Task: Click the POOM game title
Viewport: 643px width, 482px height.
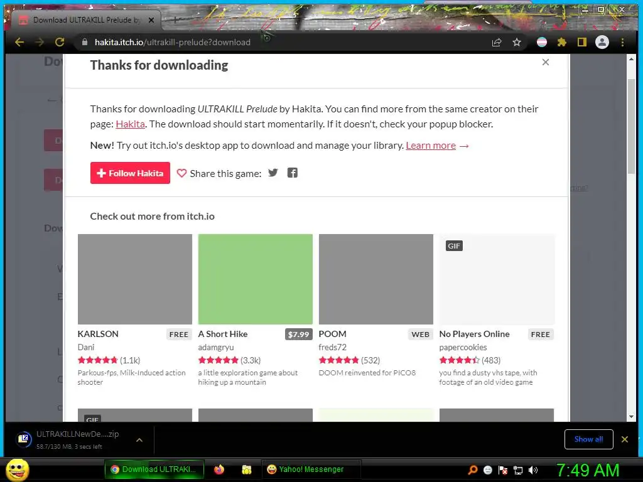Action: pos(333,334)
